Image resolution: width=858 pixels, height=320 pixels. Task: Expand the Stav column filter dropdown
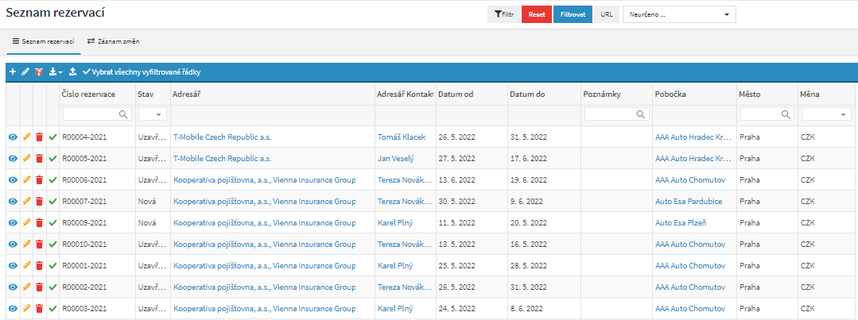pos(151,115)
